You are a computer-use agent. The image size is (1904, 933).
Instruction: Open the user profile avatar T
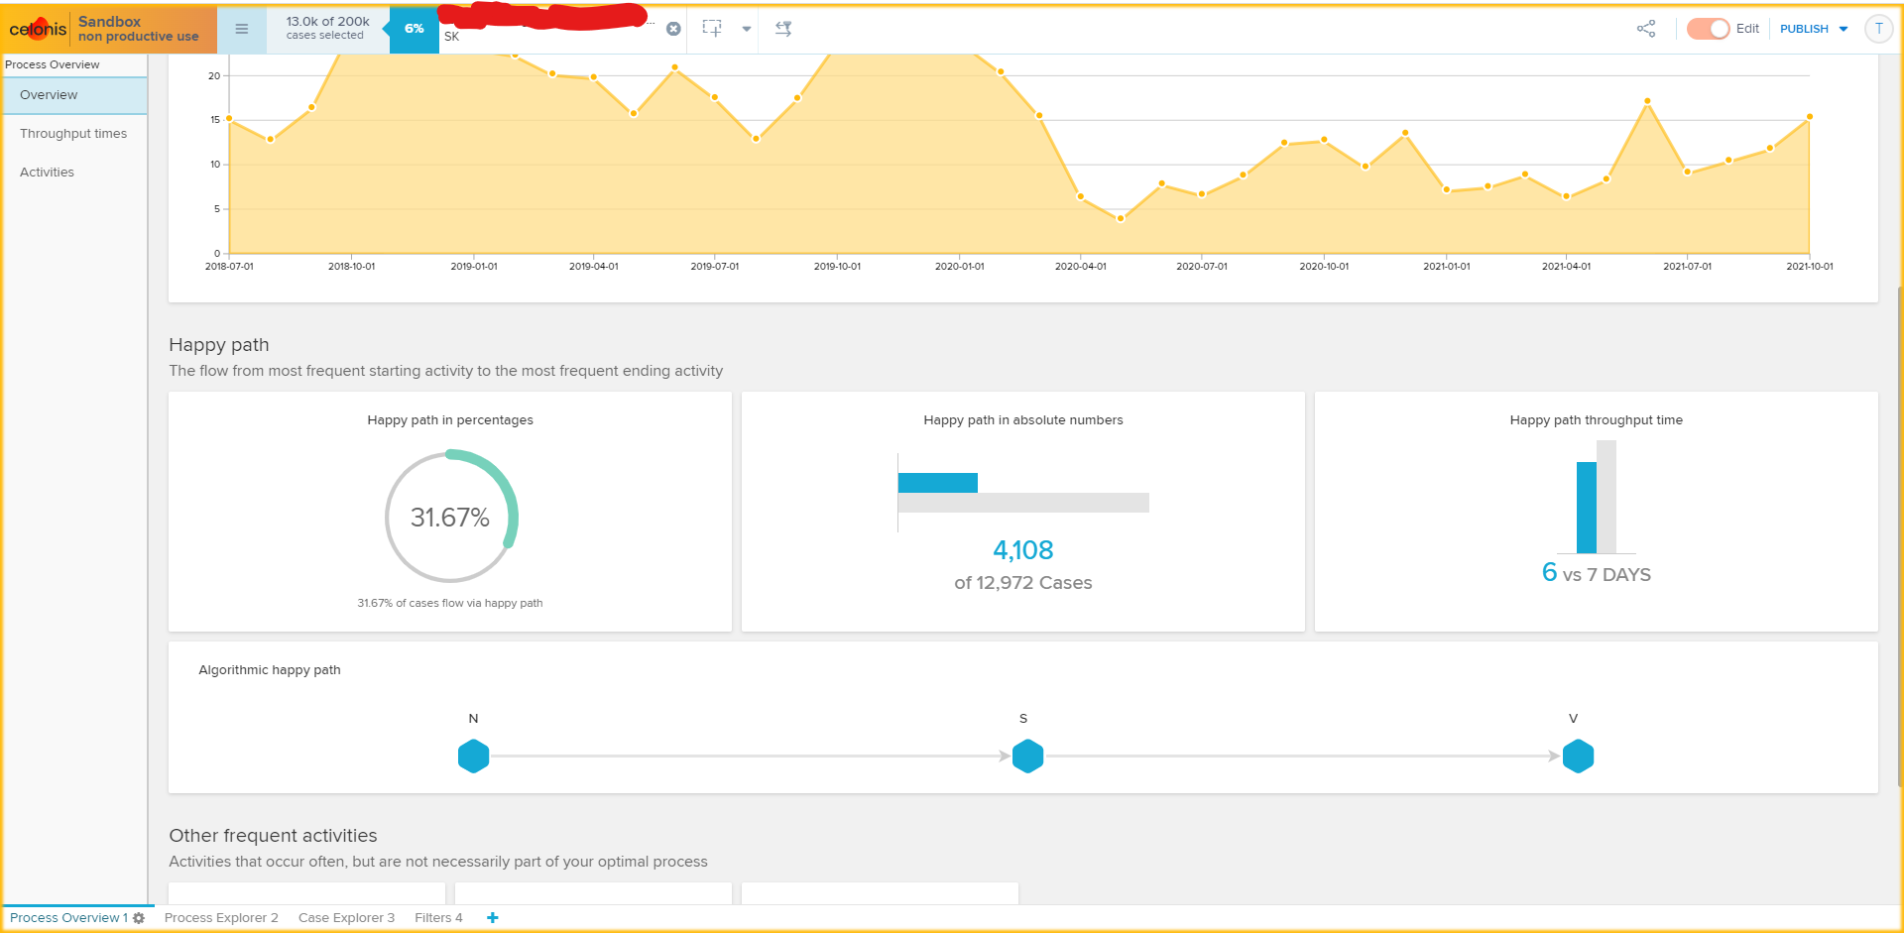[x=1878, y=29]
